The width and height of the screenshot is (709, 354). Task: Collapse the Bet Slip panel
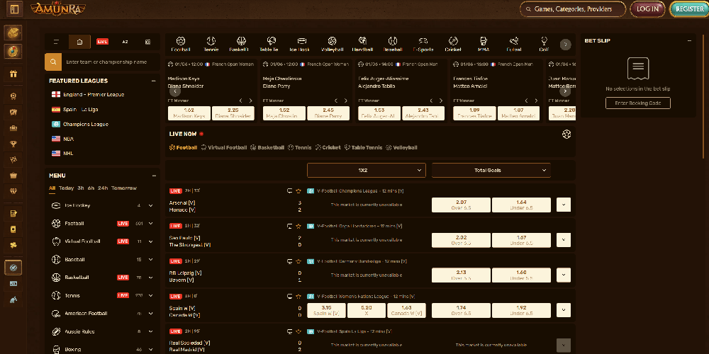click(x=689, y=40)
